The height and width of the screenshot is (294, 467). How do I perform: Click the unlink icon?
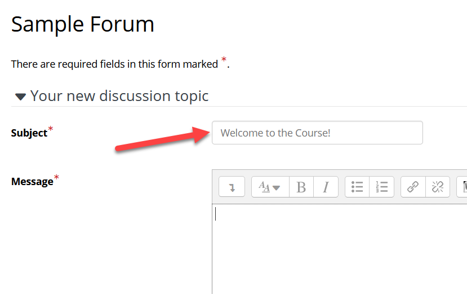click(x=438, y=187)
